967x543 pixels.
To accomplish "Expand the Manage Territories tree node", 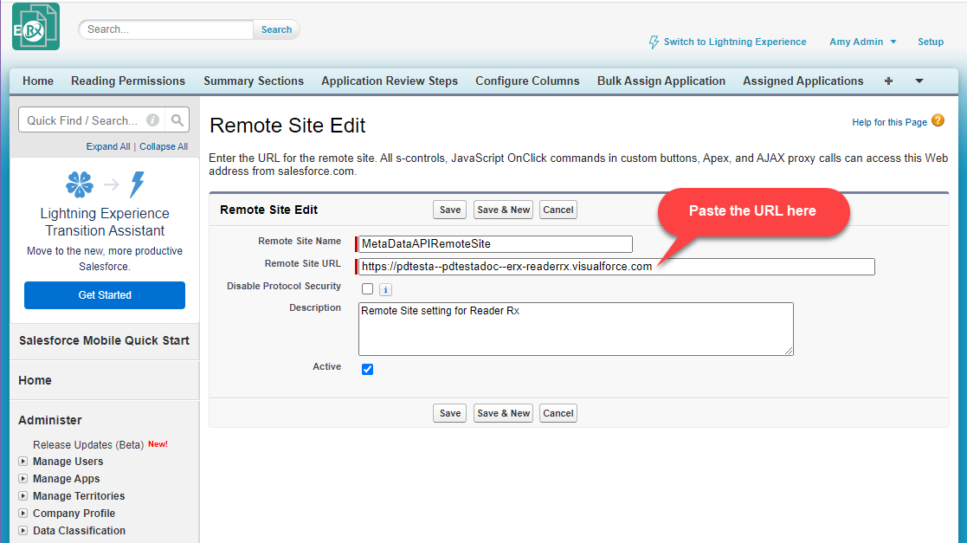I will click(x=23, y=496).
